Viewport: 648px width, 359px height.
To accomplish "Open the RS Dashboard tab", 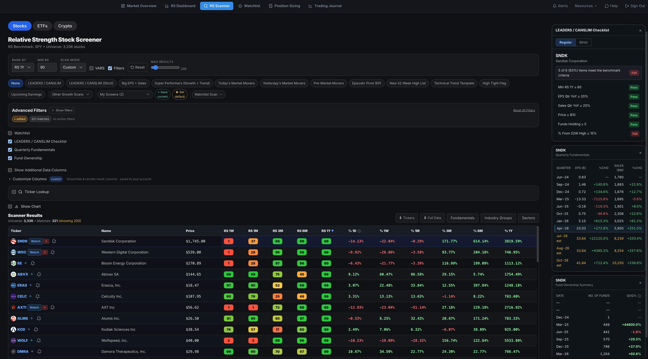I will point(180,6).
